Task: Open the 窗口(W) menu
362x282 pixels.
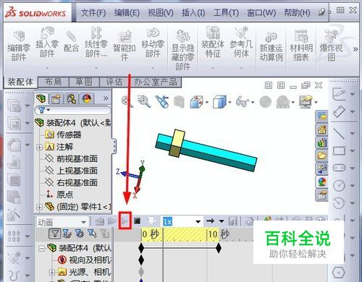Action: click(261, 12)
